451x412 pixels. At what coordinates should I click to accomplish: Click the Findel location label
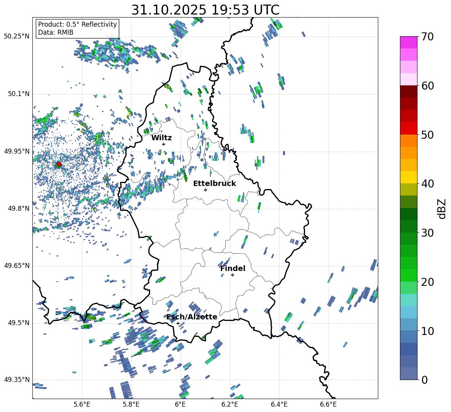(233, 268)
